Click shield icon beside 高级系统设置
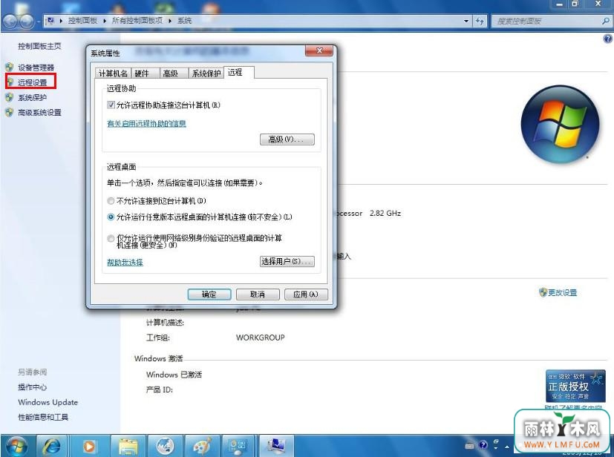Viewport: 614px width, 457px height. click(x=10, y=112)
